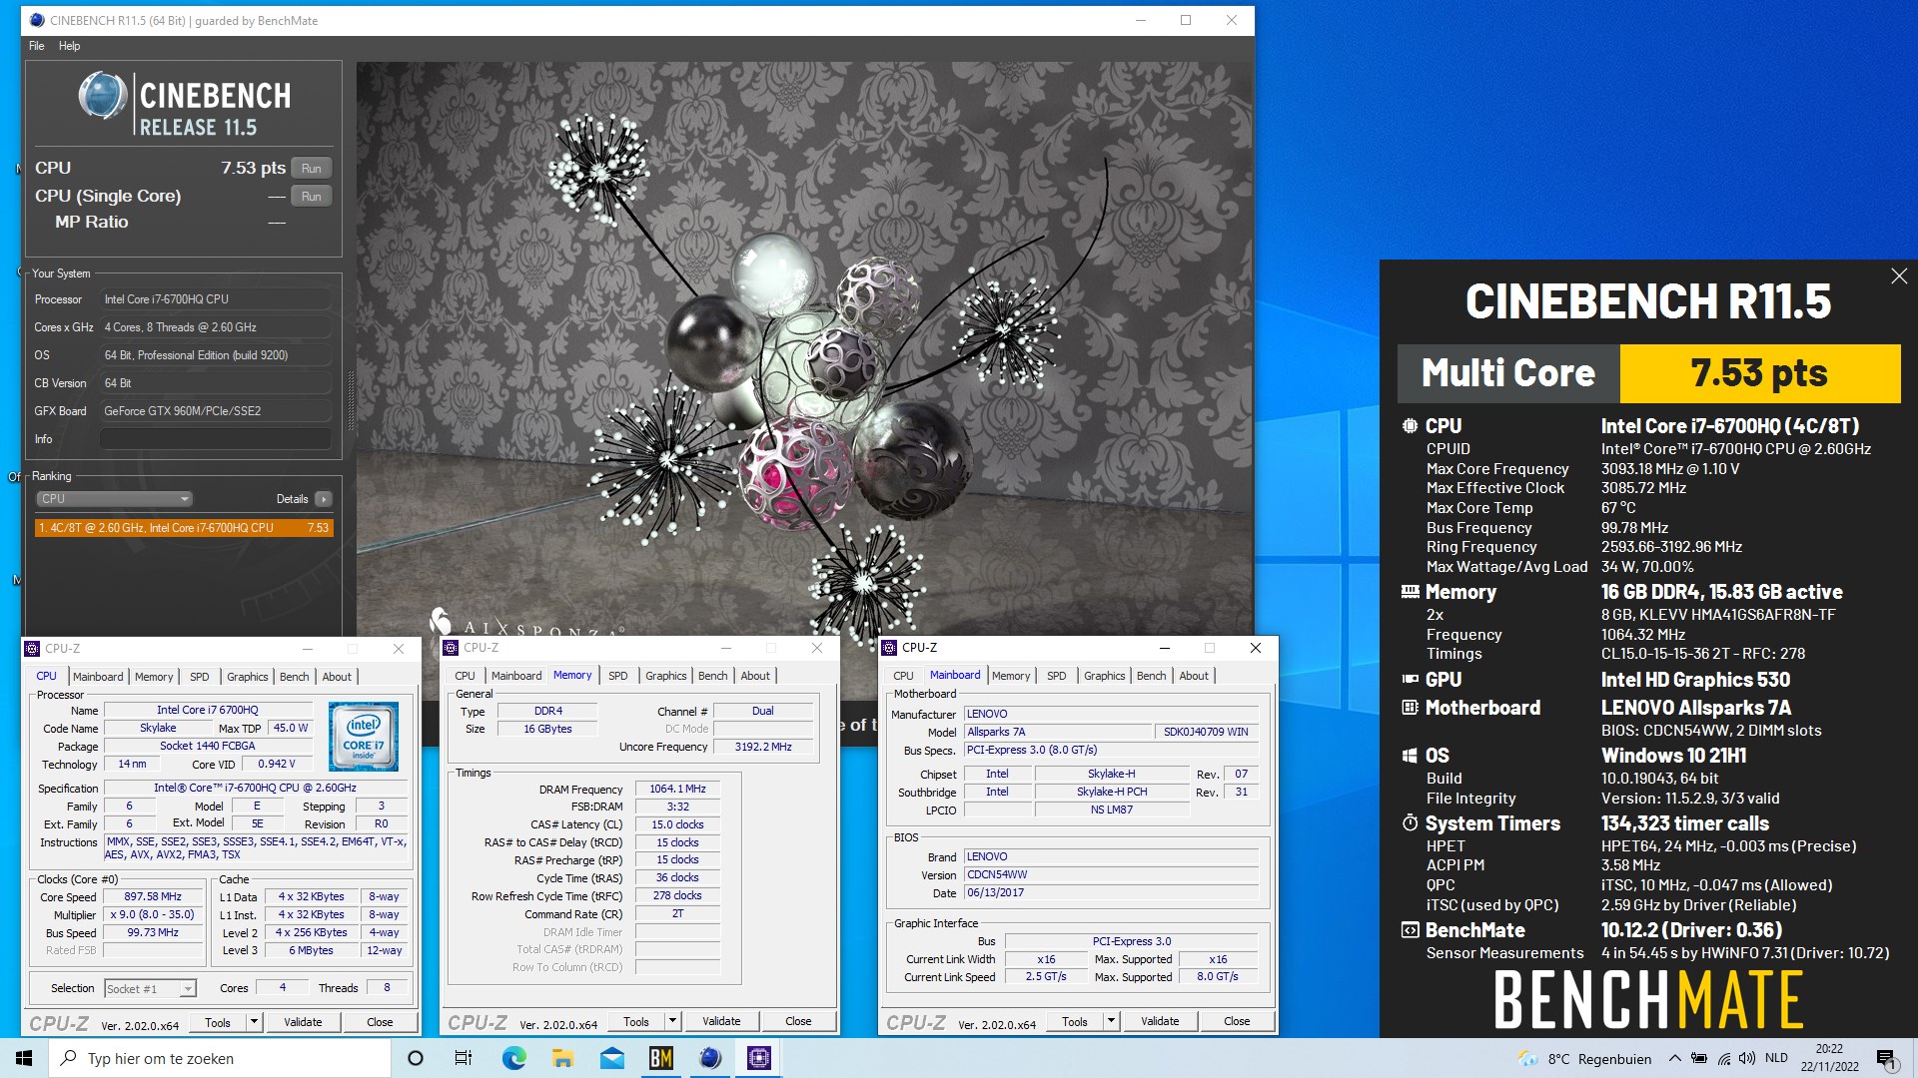Image resolution: width=1918 pixels, height=1078 pixels.
Task: Click Close button in Mainboard CPU-Z window
Action: pyautogui.click(x=1237, y=1021)
